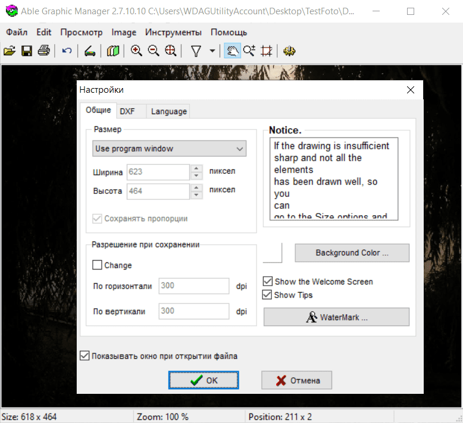The image size is (463, 423).
Task: Decrease the Высота spinner value
Action: point(196,195)
